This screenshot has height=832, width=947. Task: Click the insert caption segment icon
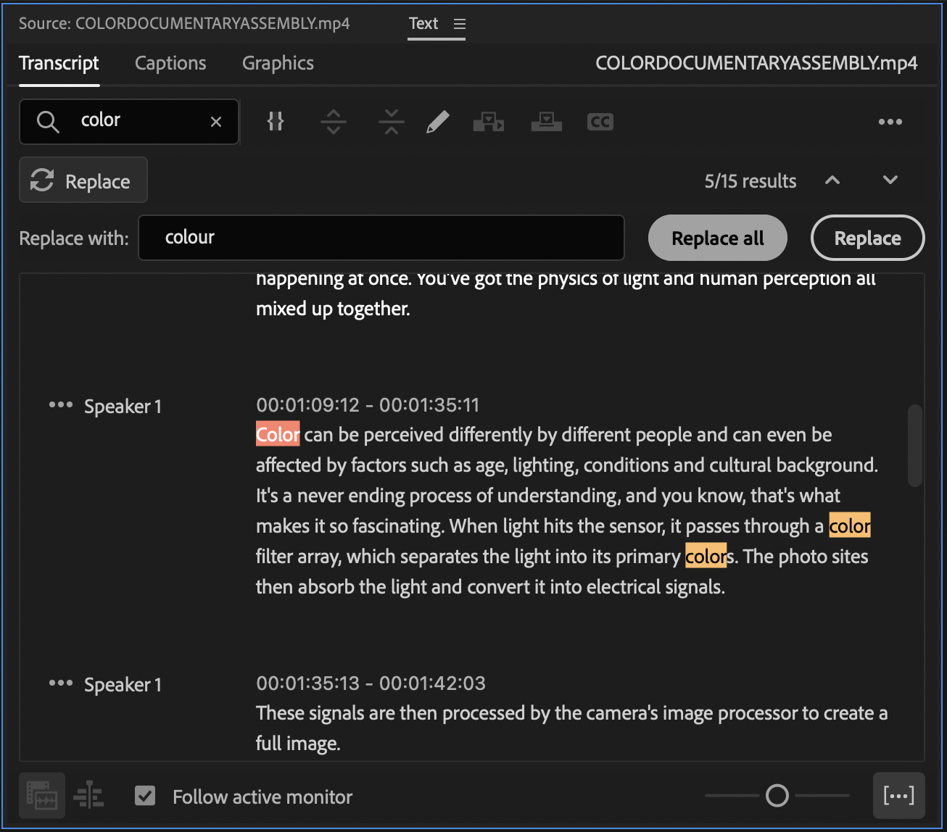(x=546, y=121)
